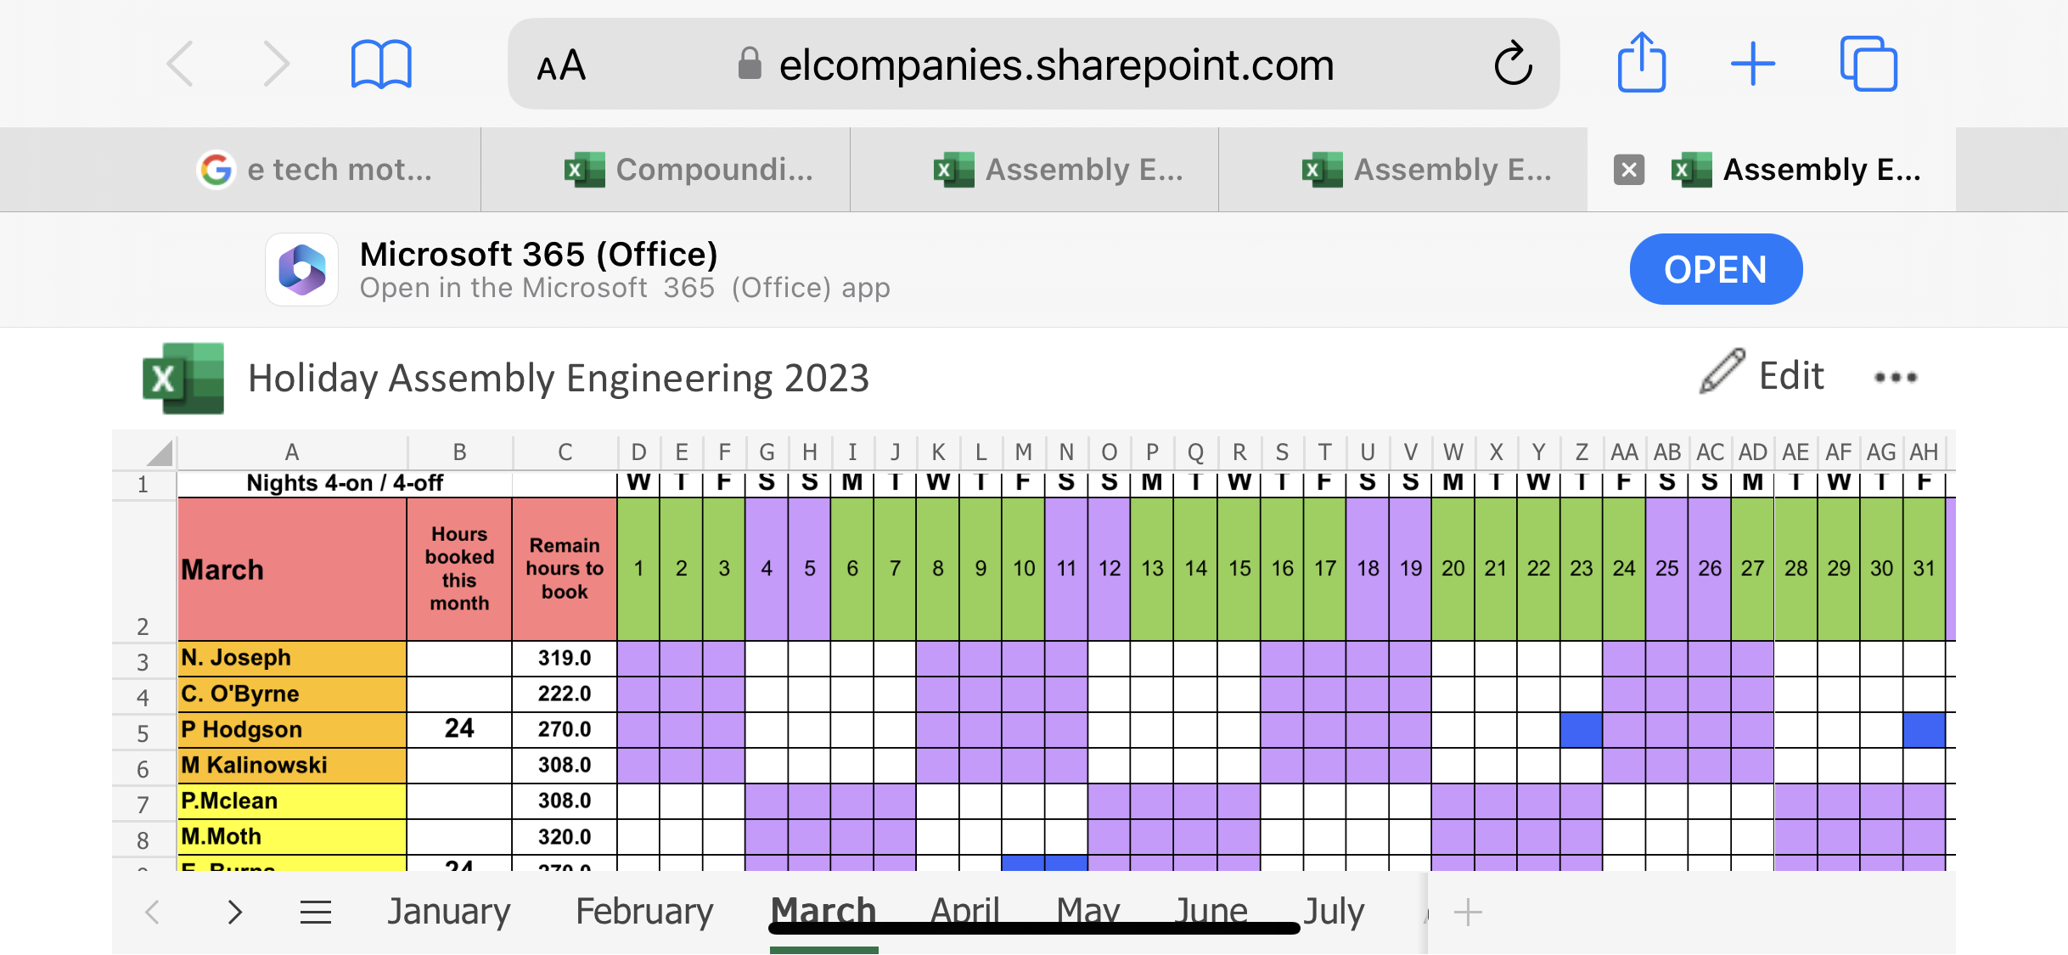
Task: Switch to the January sheet tab
Action: tap(448, 912)
